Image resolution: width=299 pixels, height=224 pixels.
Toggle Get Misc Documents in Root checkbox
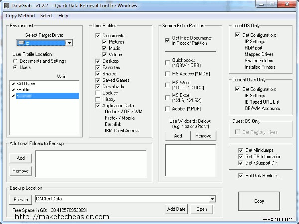tap(167, 40)
